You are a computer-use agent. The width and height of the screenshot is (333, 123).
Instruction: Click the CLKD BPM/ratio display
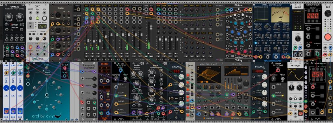pyautogui.click(x=42, y=26)
